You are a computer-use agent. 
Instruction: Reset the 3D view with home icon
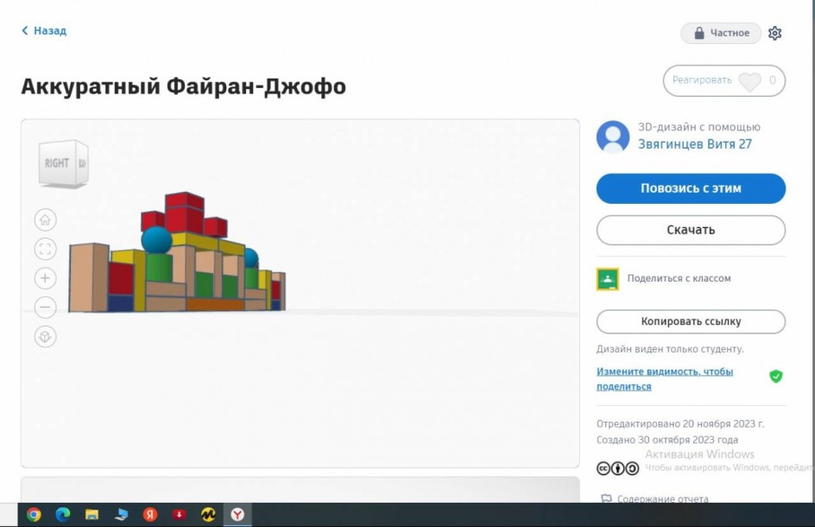45,219
